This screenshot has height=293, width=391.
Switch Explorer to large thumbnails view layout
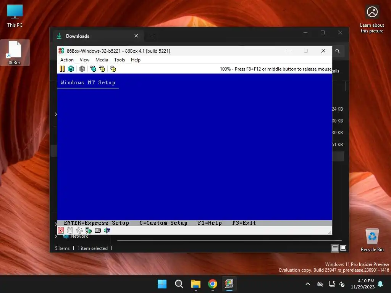343,248
